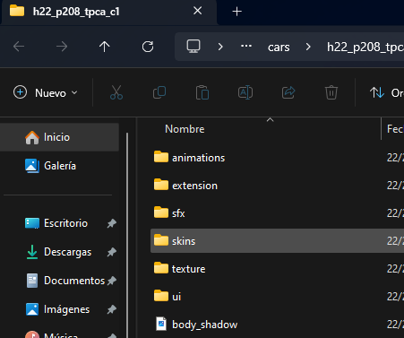Open the Nuevo new item dropdown
Viewport: 404px width, 338px height.
46,92
